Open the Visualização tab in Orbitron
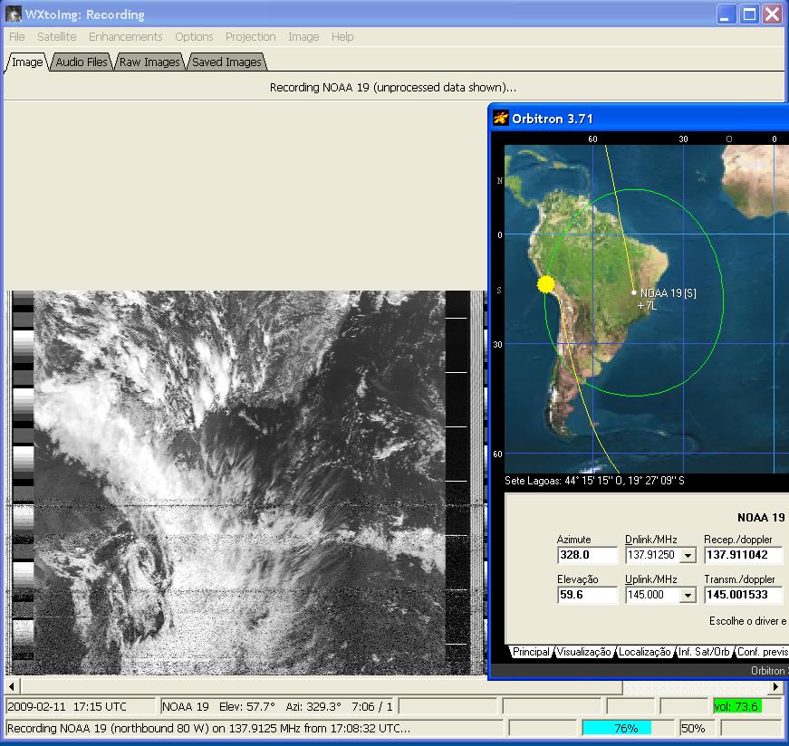 pos(584,652)
